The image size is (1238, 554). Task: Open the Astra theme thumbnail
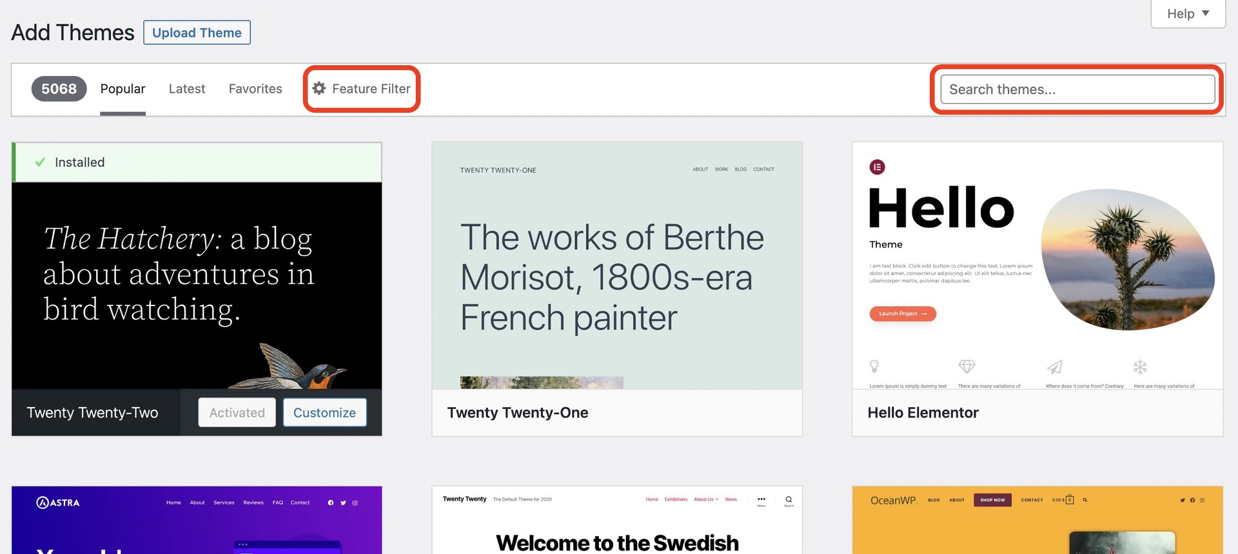coord(197,520)
